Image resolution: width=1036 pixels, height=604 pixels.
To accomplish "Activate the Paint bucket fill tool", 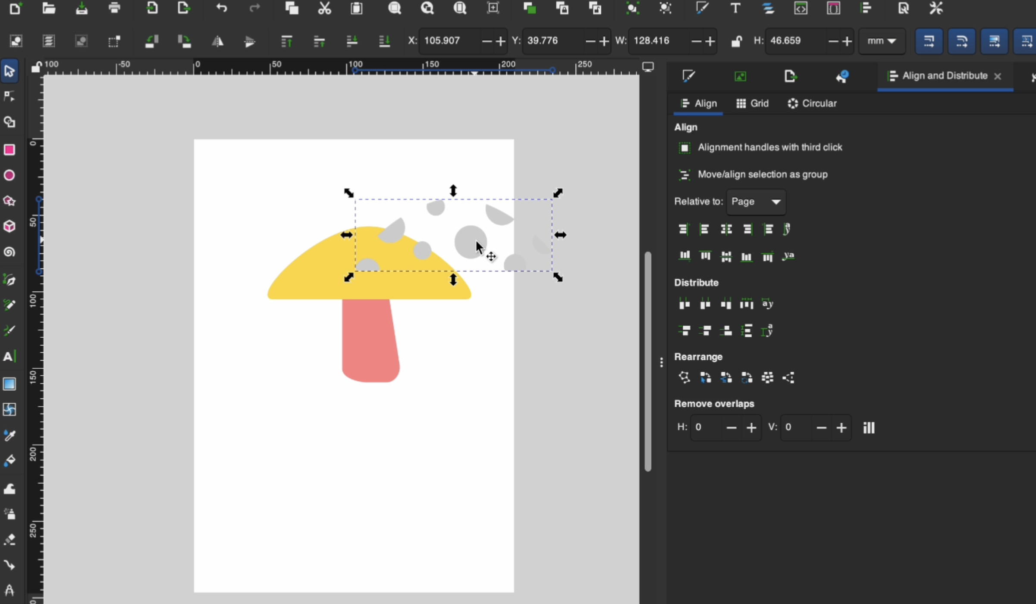I will [9, 461].
